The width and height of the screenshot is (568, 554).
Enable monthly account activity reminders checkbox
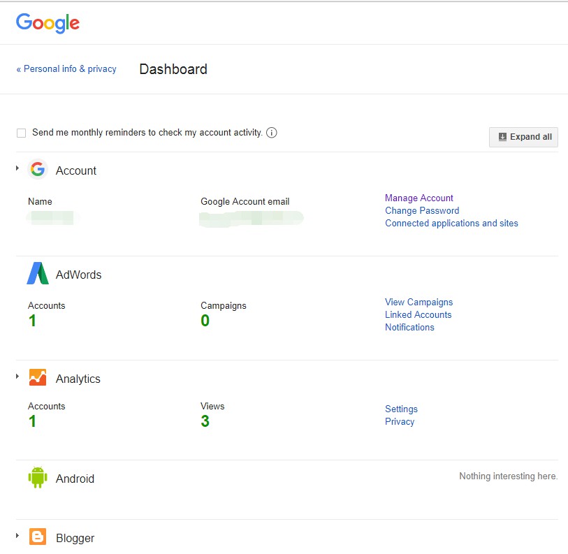[21, 133]
